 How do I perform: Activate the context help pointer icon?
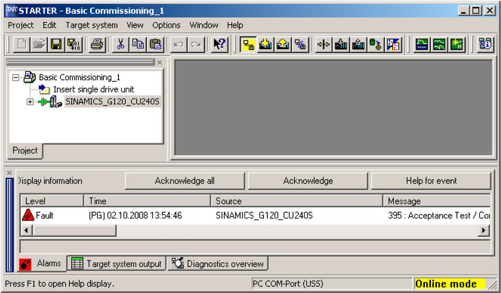[x=219, y=44]
